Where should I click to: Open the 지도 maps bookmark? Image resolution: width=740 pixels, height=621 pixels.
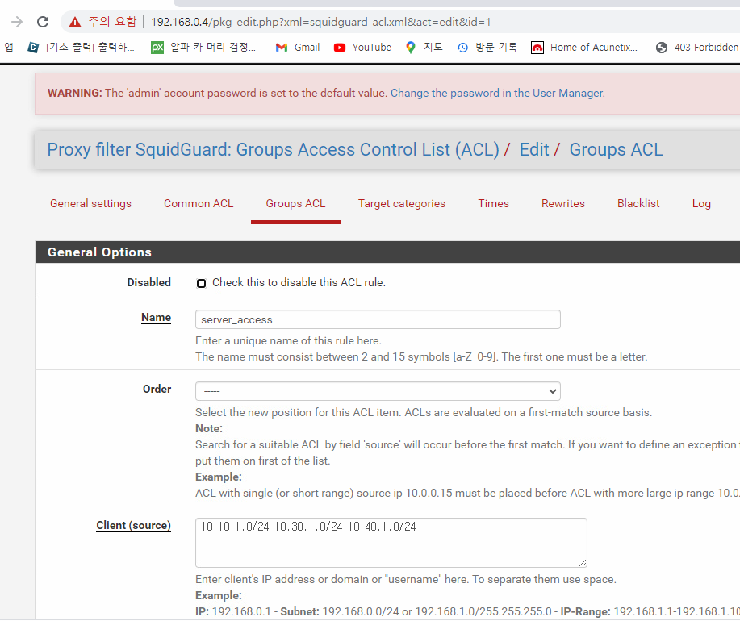[x=424, y=47]
